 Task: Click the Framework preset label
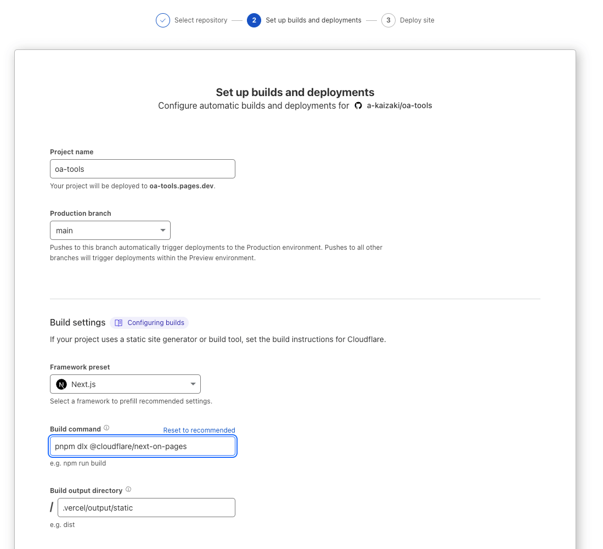(80, 367)
